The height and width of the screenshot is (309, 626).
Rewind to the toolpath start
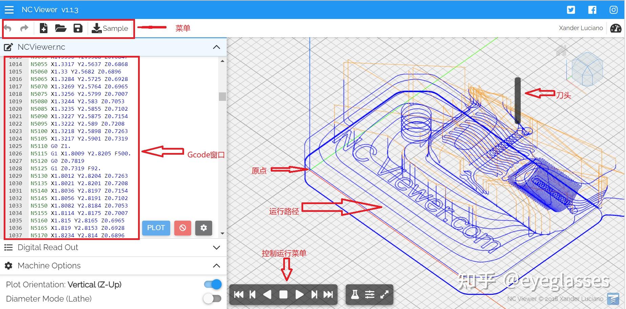pyautogui.click(x=239, y=294)
